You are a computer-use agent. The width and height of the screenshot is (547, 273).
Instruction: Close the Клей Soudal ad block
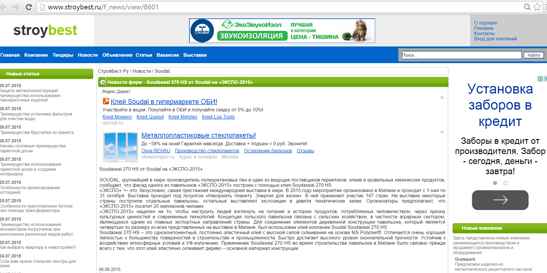coord(442,98)
